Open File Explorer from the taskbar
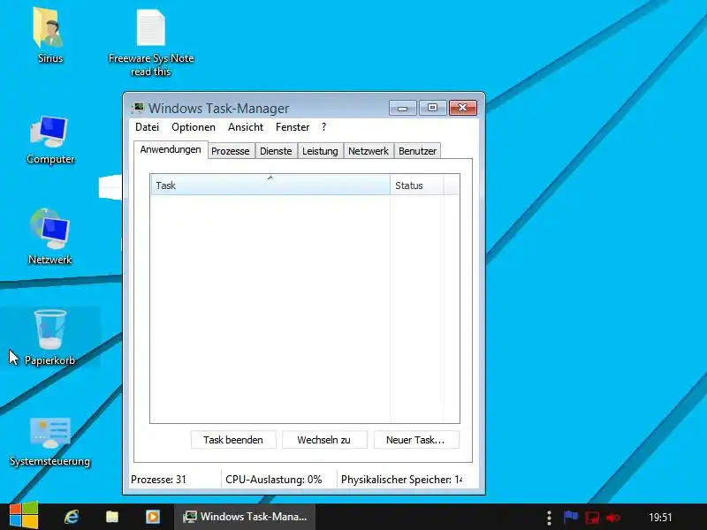The image size is (707, 530). point(112,517)
